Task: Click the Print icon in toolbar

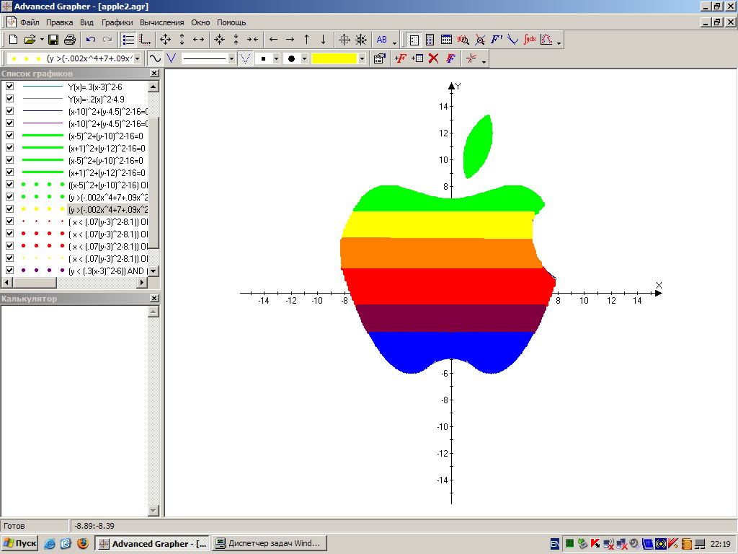Action: (69, 40)
